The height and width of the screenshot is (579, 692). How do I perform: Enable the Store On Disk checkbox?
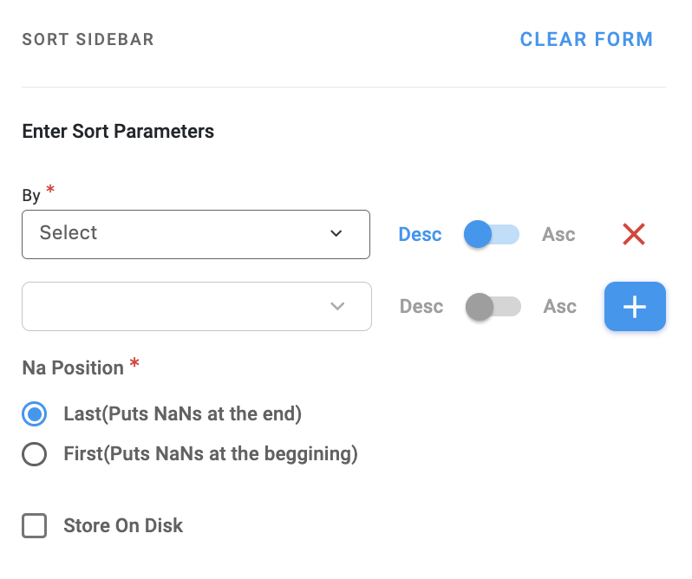tap(35, 526)
